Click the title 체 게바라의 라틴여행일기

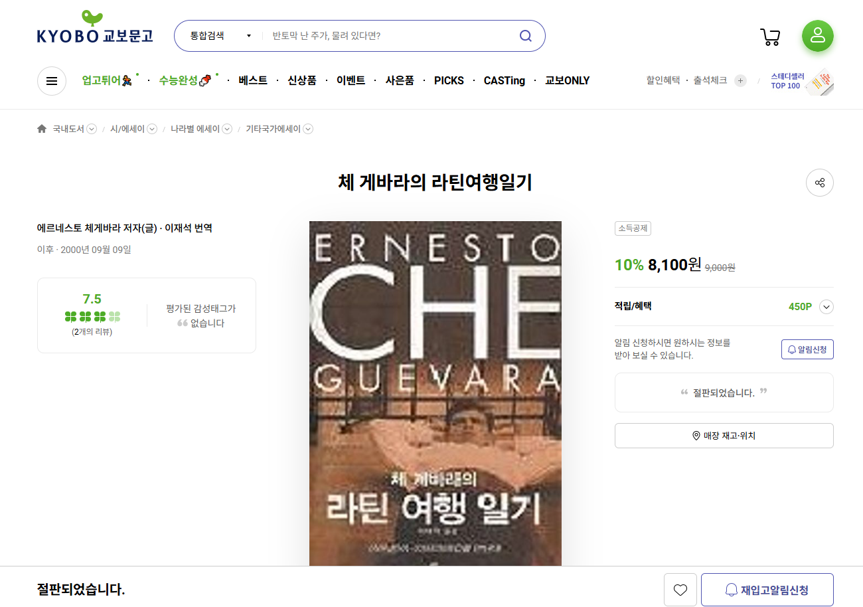pyautogui.click(x=435, y=182)
